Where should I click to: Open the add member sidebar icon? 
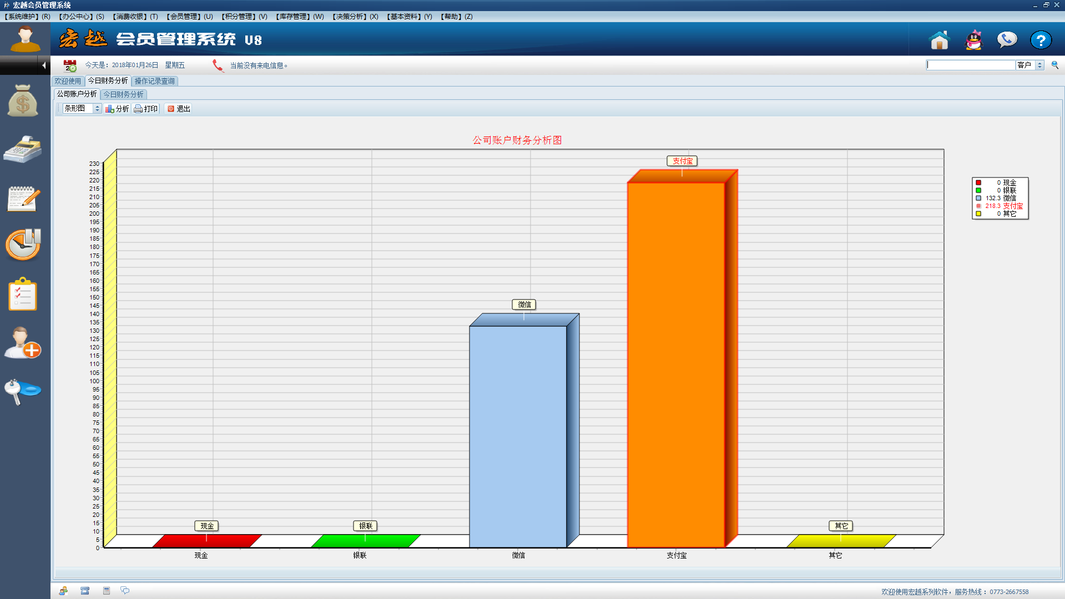coord(23,343)
